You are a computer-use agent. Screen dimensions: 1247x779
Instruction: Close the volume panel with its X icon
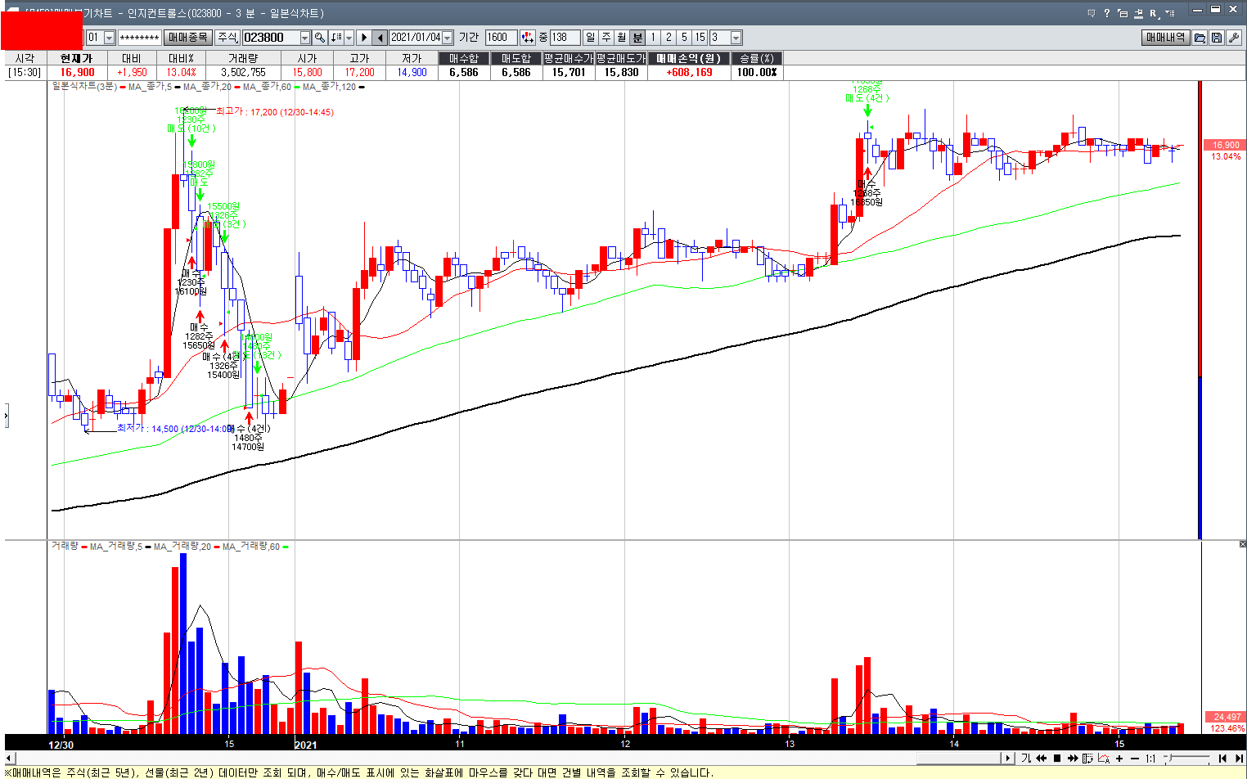[x=1243, y=544]
